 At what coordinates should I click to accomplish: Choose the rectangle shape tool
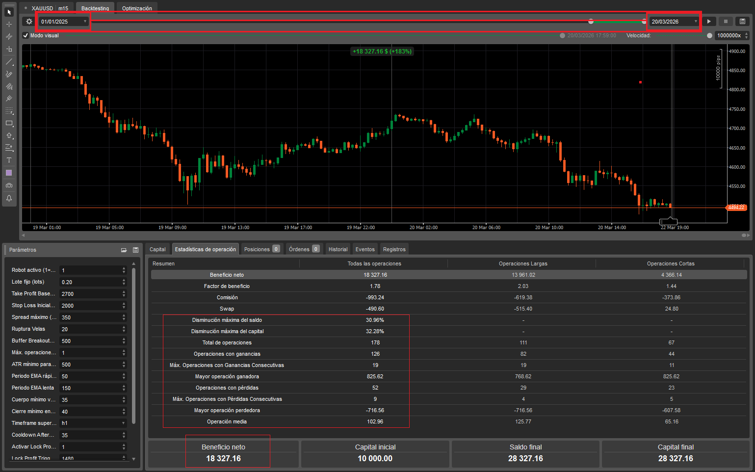point(9,124)
